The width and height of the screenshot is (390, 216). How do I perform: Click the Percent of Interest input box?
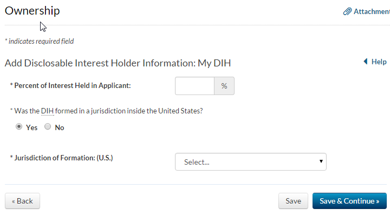click(x=195, y=86)
